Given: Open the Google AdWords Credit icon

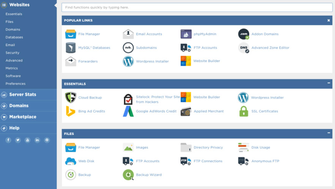Looking at the screenshot, I should point(128,111).
